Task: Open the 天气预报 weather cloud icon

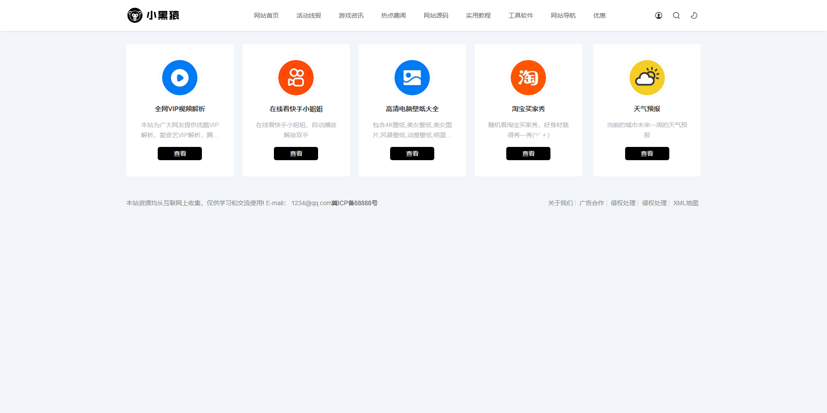Action: pos(647,77)
